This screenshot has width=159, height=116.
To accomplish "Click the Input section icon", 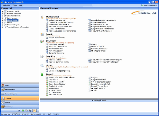I will tap(42, 35).
